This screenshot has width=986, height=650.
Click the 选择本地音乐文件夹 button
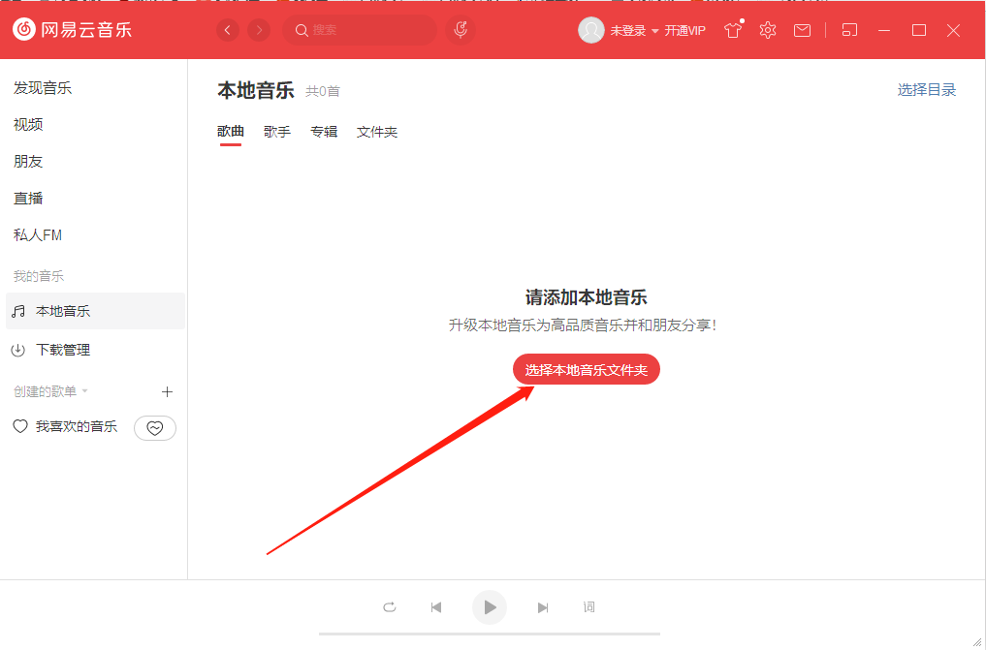point(586,369)
